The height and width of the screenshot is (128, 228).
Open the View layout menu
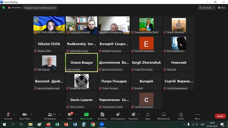[x=221, y=8]
